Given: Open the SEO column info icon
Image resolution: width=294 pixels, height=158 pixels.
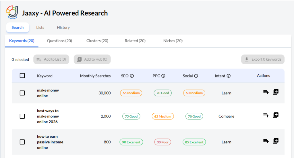Looking at the screenshot, I should pyautogui.click(x=132, y=76).
